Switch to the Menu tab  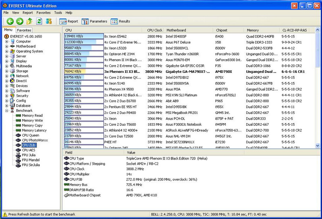coord(8,30)
